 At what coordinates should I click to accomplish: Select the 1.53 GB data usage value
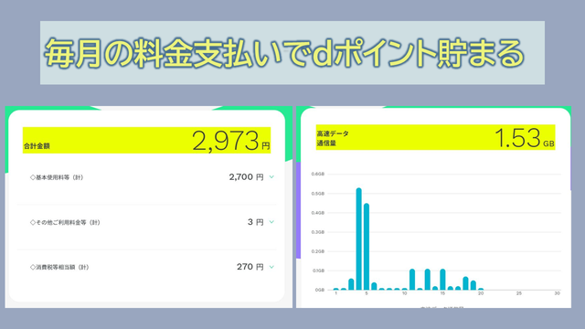coord(525,138)
